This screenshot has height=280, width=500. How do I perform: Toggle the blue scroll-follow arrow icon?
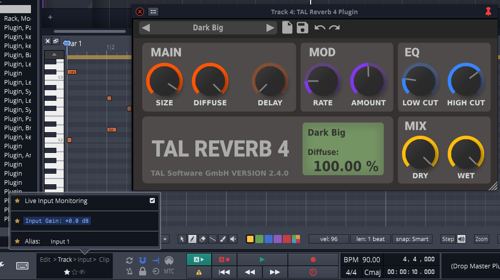tap(156, 260)
